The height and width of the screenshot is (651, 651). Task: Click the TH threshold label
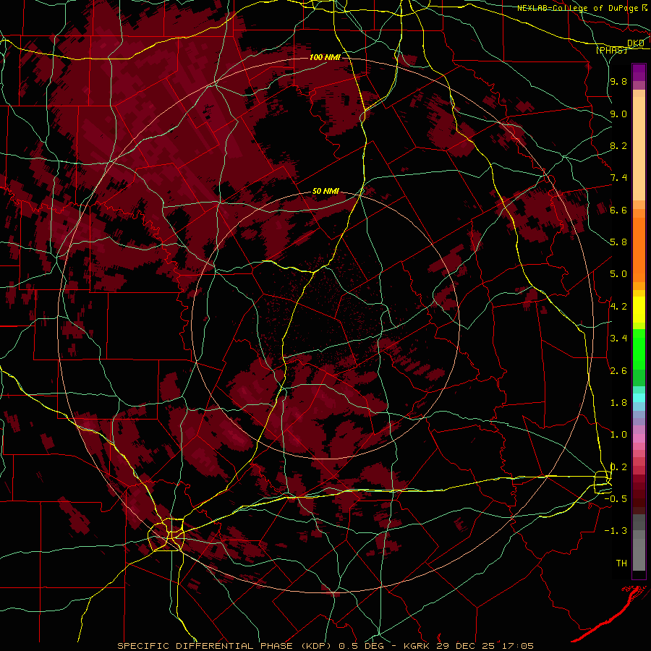point(621,563)
